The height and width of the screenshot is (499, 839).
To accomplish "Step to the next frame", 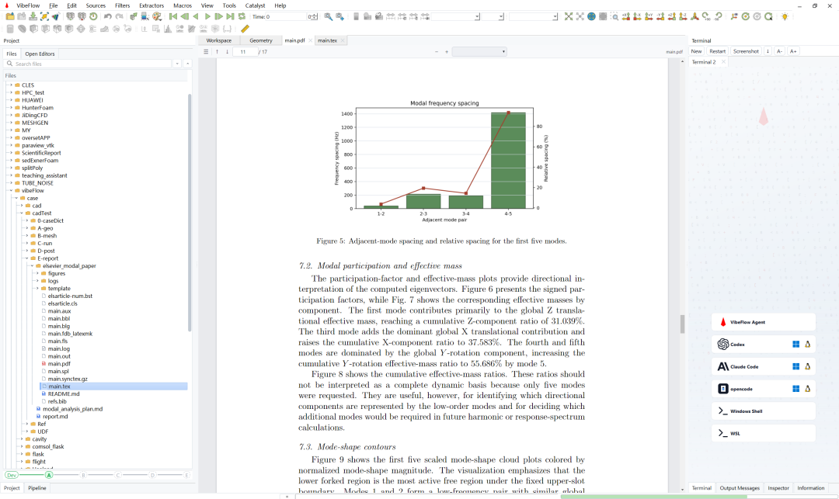I will pos(219,16).
